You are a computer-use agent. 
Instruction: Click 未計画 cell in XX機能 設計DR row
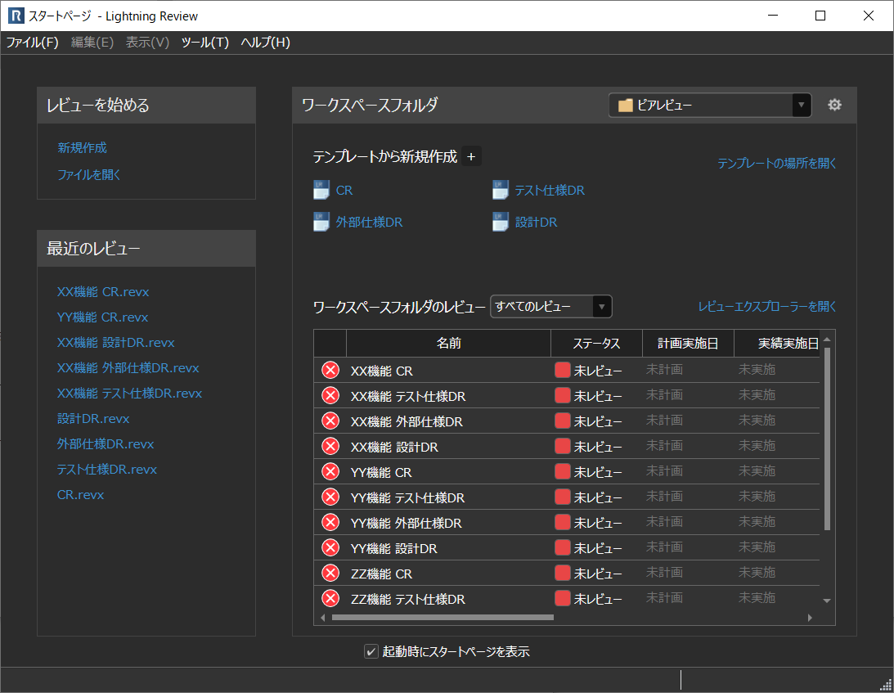(x=664, y=445)
